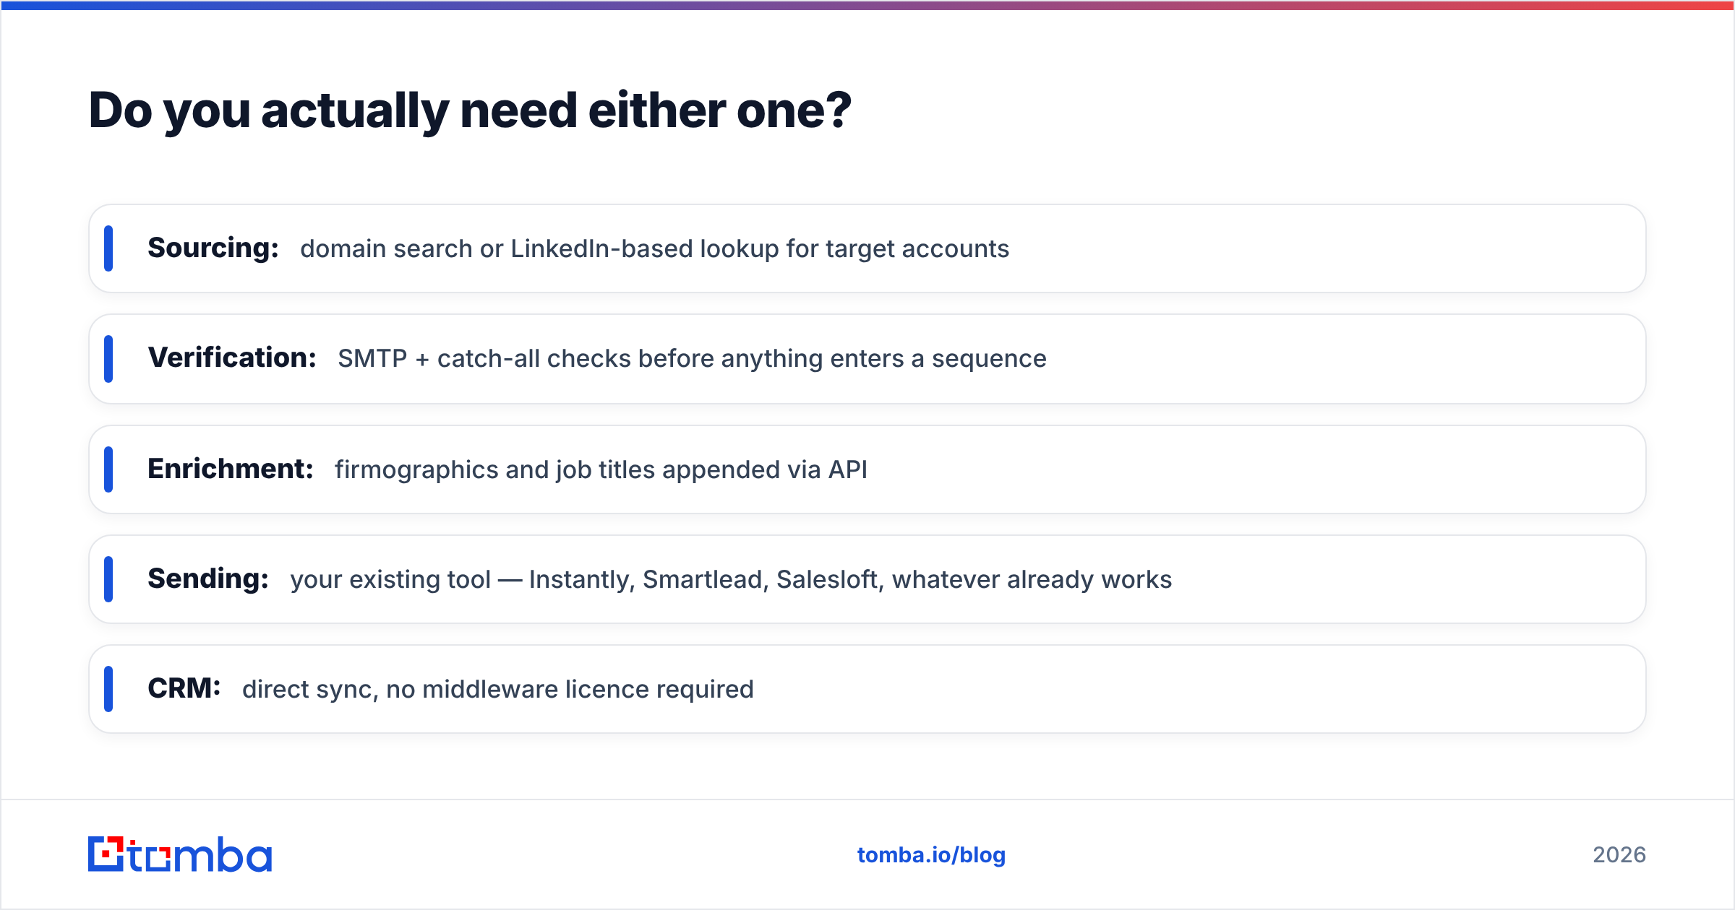This screenshot has width=1735, height=910.
Task: Click the Verification: bold label
Action: click(x=232, y=358)
